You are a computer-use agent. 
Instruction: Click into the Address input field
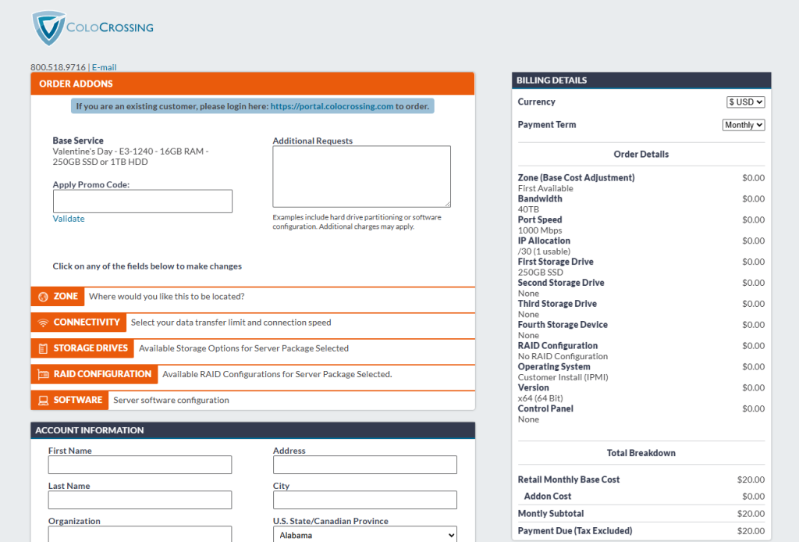pos(364,465)
